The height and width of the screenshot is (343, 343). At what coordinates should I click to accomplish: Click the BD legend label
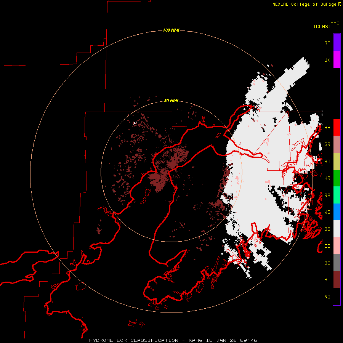point(327,162)
